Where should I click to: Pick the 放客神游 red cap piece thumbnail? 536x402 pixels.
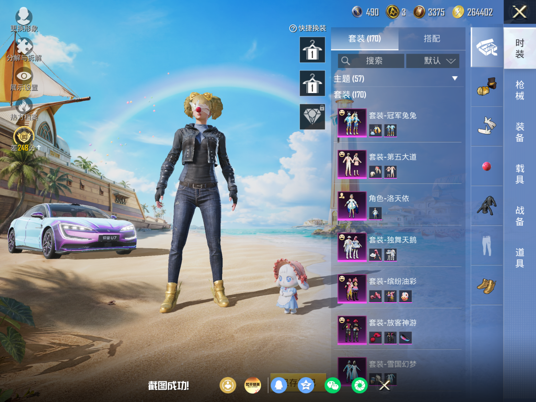(375, 337)
